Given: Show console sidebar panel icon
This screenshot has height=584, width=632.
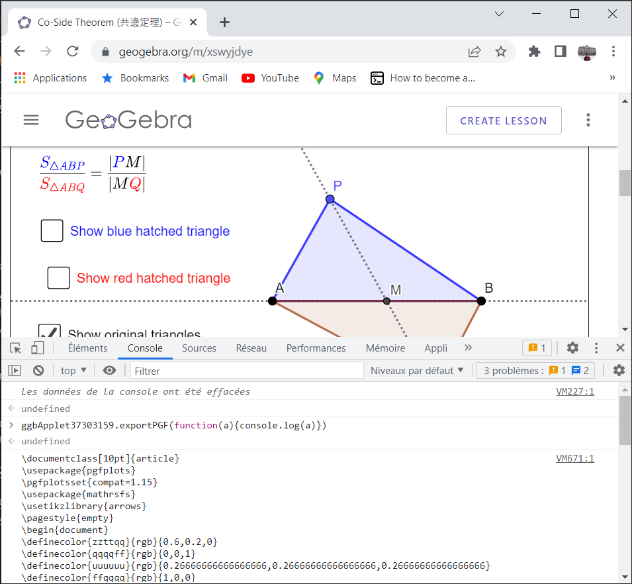Looking at the screenshot, I should click(15, 371).
